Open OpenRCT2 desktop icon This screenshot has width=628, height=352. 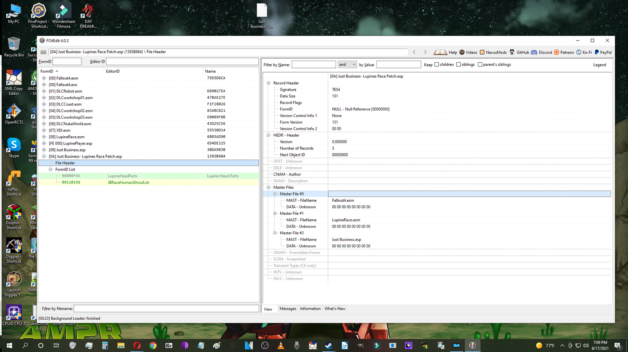pyautogui.click(x=14, y=114)
